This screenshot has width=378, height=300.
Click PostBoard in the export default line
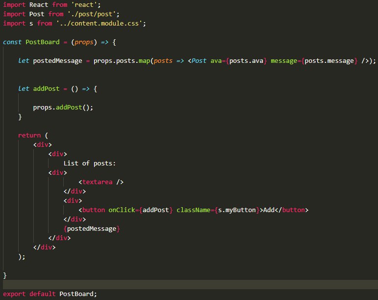tap(76, 294)
